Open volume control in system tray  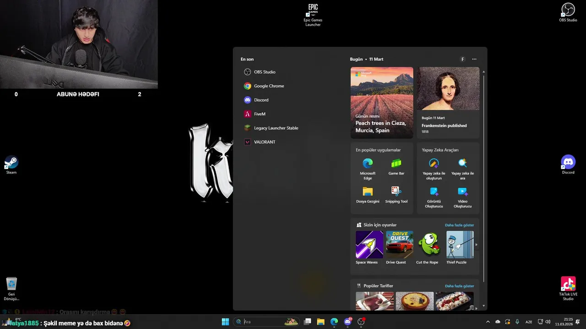tap(548, 322)
